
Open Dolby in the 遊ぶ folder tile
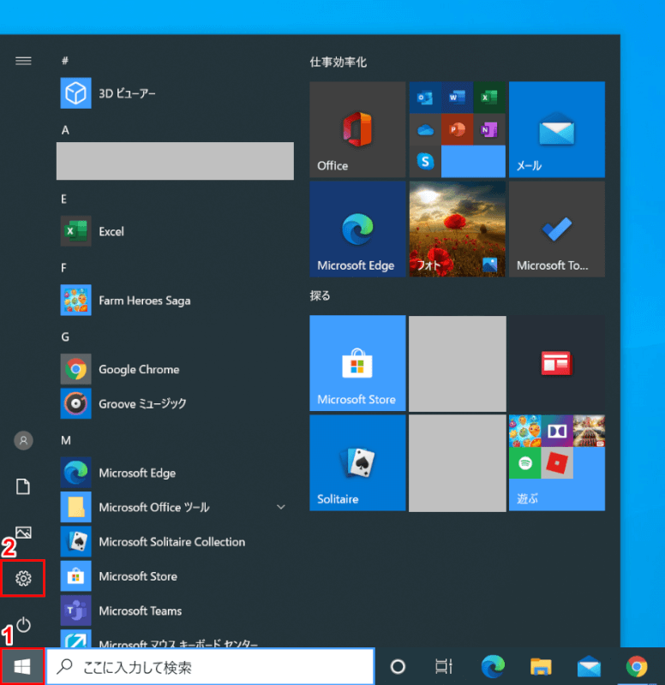(x=557, y=431)
